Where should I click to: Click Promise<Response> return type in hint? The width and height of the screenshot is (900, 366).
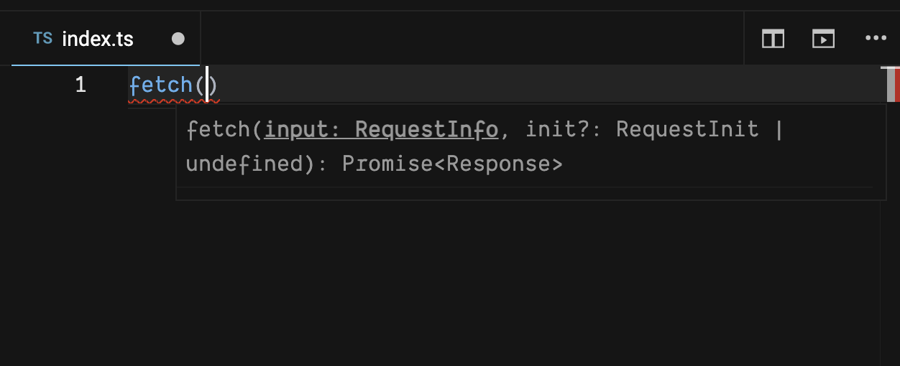pos(452,164)
